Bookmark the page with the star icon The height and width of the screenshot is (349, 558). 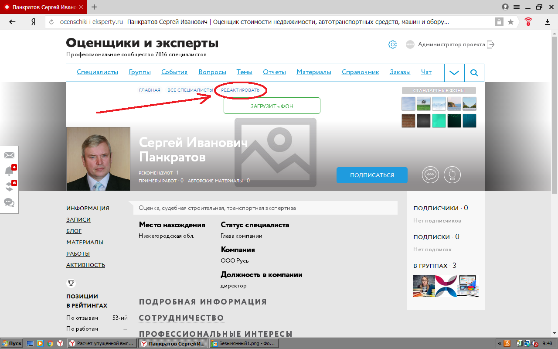coord(510,22)
